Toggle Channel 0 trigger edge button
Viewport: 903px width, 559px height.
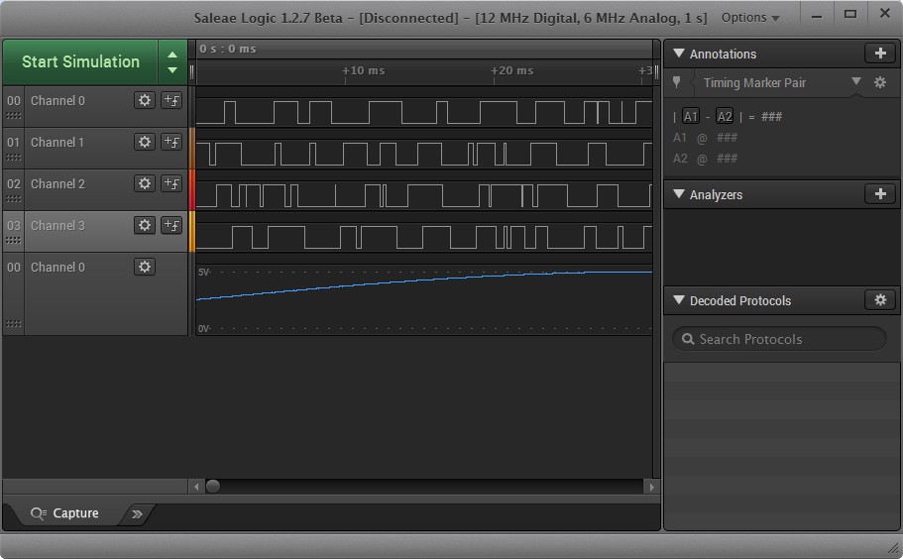[171, 100]
